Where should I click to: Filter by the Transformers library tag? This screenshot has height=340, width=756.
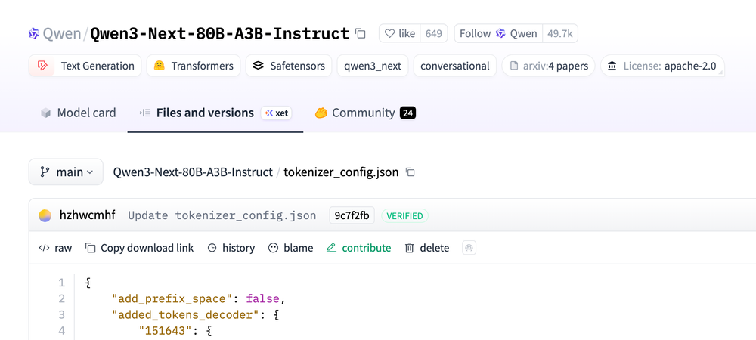pos(194,66)
